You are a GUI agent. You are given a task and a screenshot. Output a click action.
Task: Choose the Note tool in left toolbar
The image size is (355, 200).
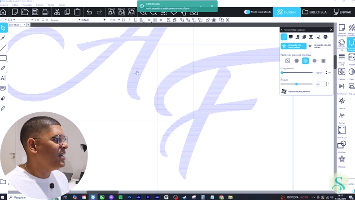point(3,88)
